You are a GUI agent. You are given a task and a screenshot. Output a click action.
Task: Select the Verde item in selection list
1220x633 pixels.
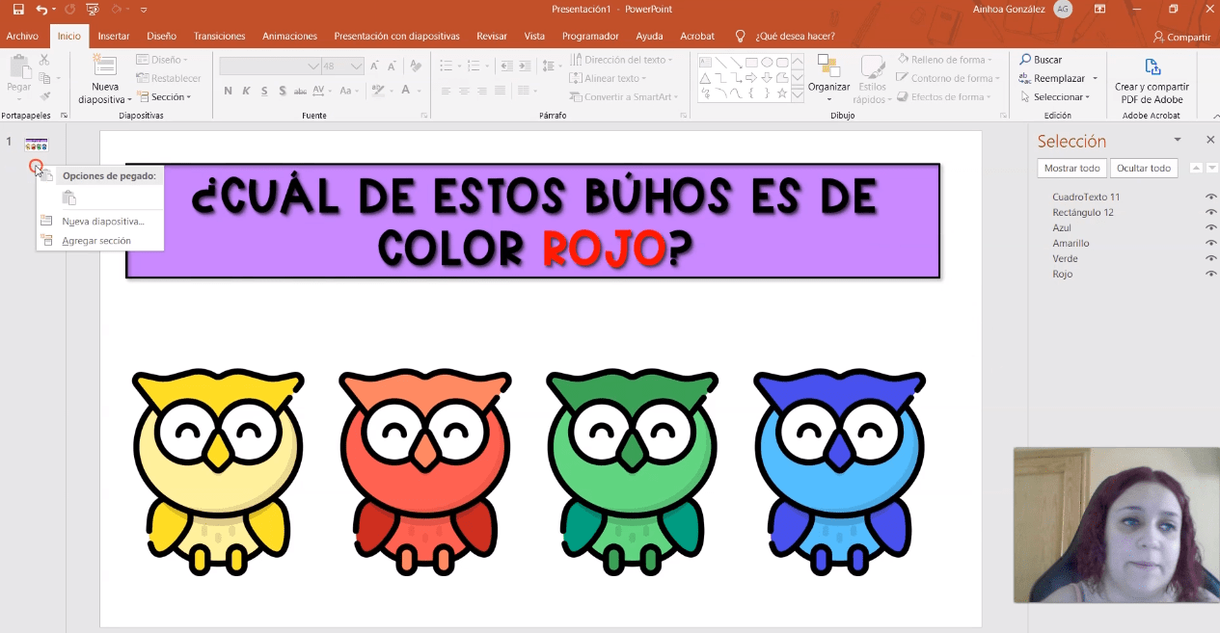1066,259
